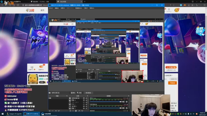207x116 pixels.
Task: Remove the selected source with minus icon
Action: pyautogui.click(x=73, y=111)
